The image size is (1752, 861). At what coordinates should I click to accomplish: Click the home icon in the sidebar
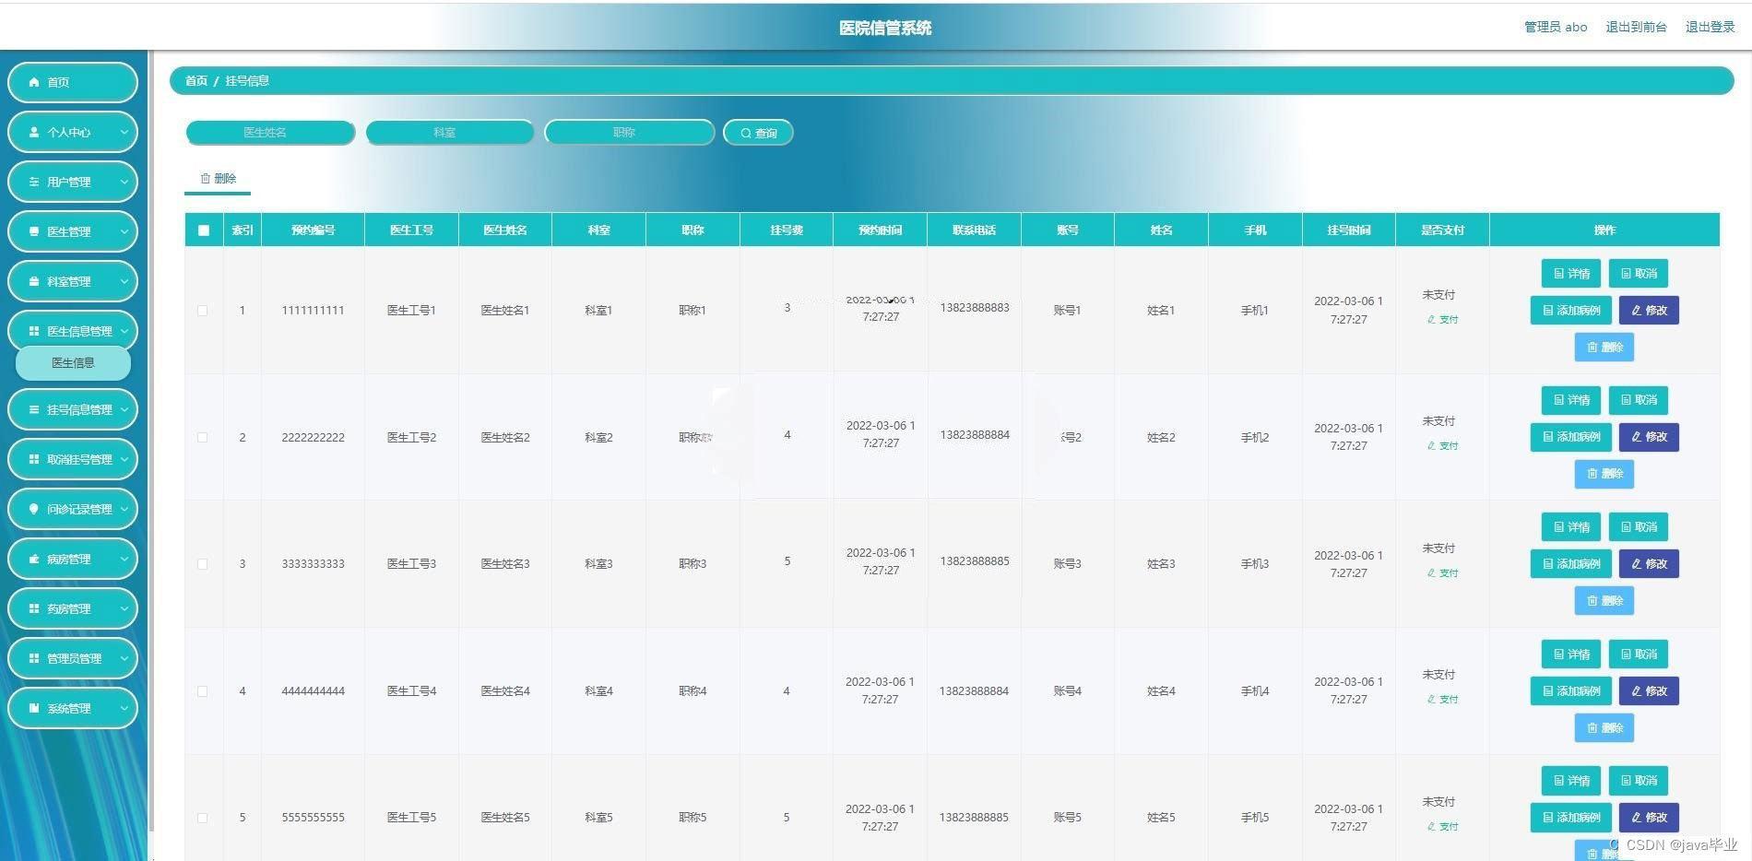pyautogui.click(x=34, y=82)
